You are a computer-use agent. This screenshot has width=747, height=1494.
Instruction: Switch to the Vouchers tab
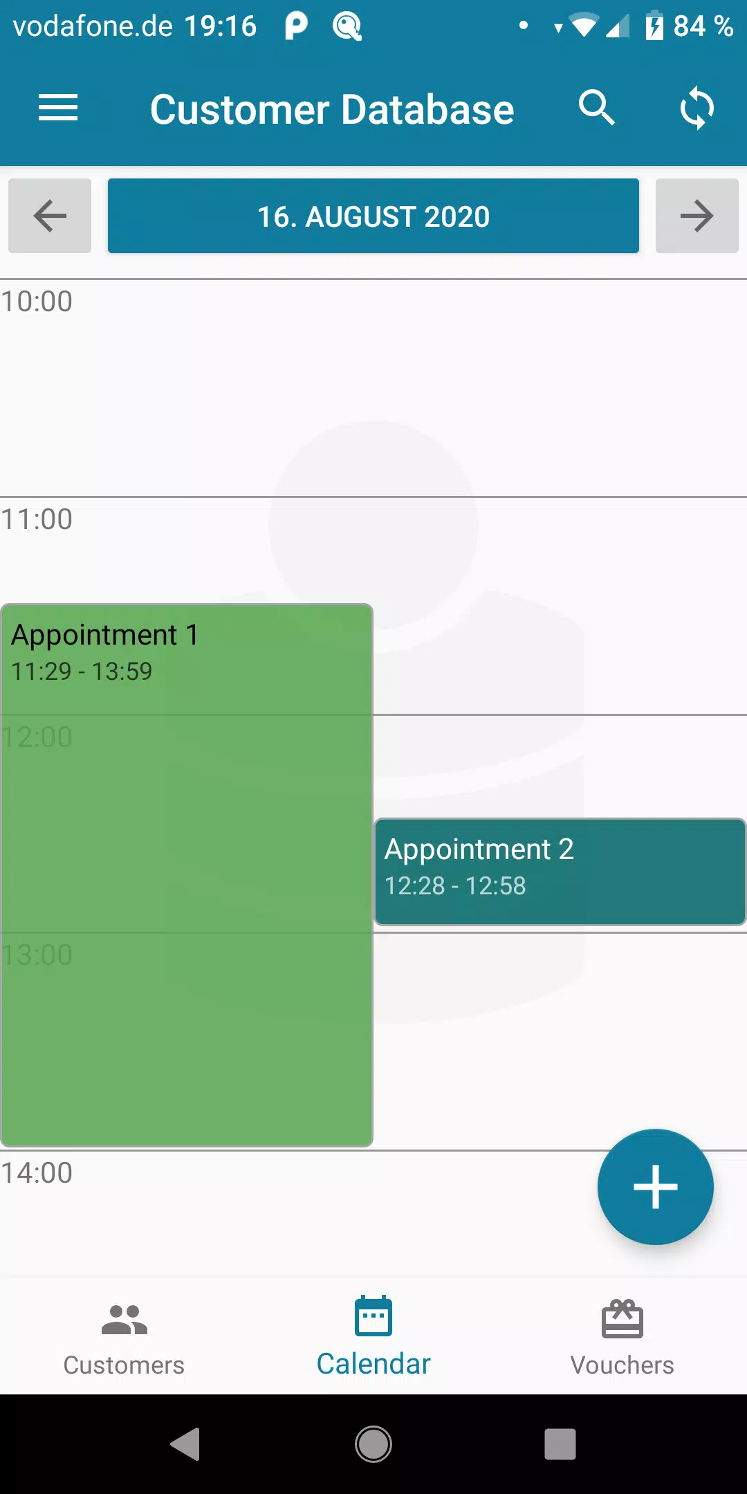pyautogui.click(x=622, y=1336)
